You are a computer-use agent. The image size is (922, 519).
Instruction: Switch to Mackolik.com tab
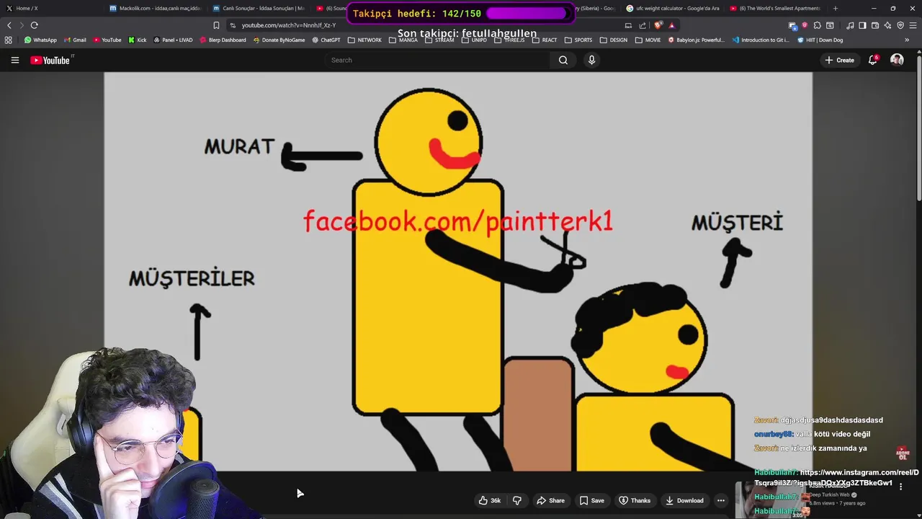(155, 8)
